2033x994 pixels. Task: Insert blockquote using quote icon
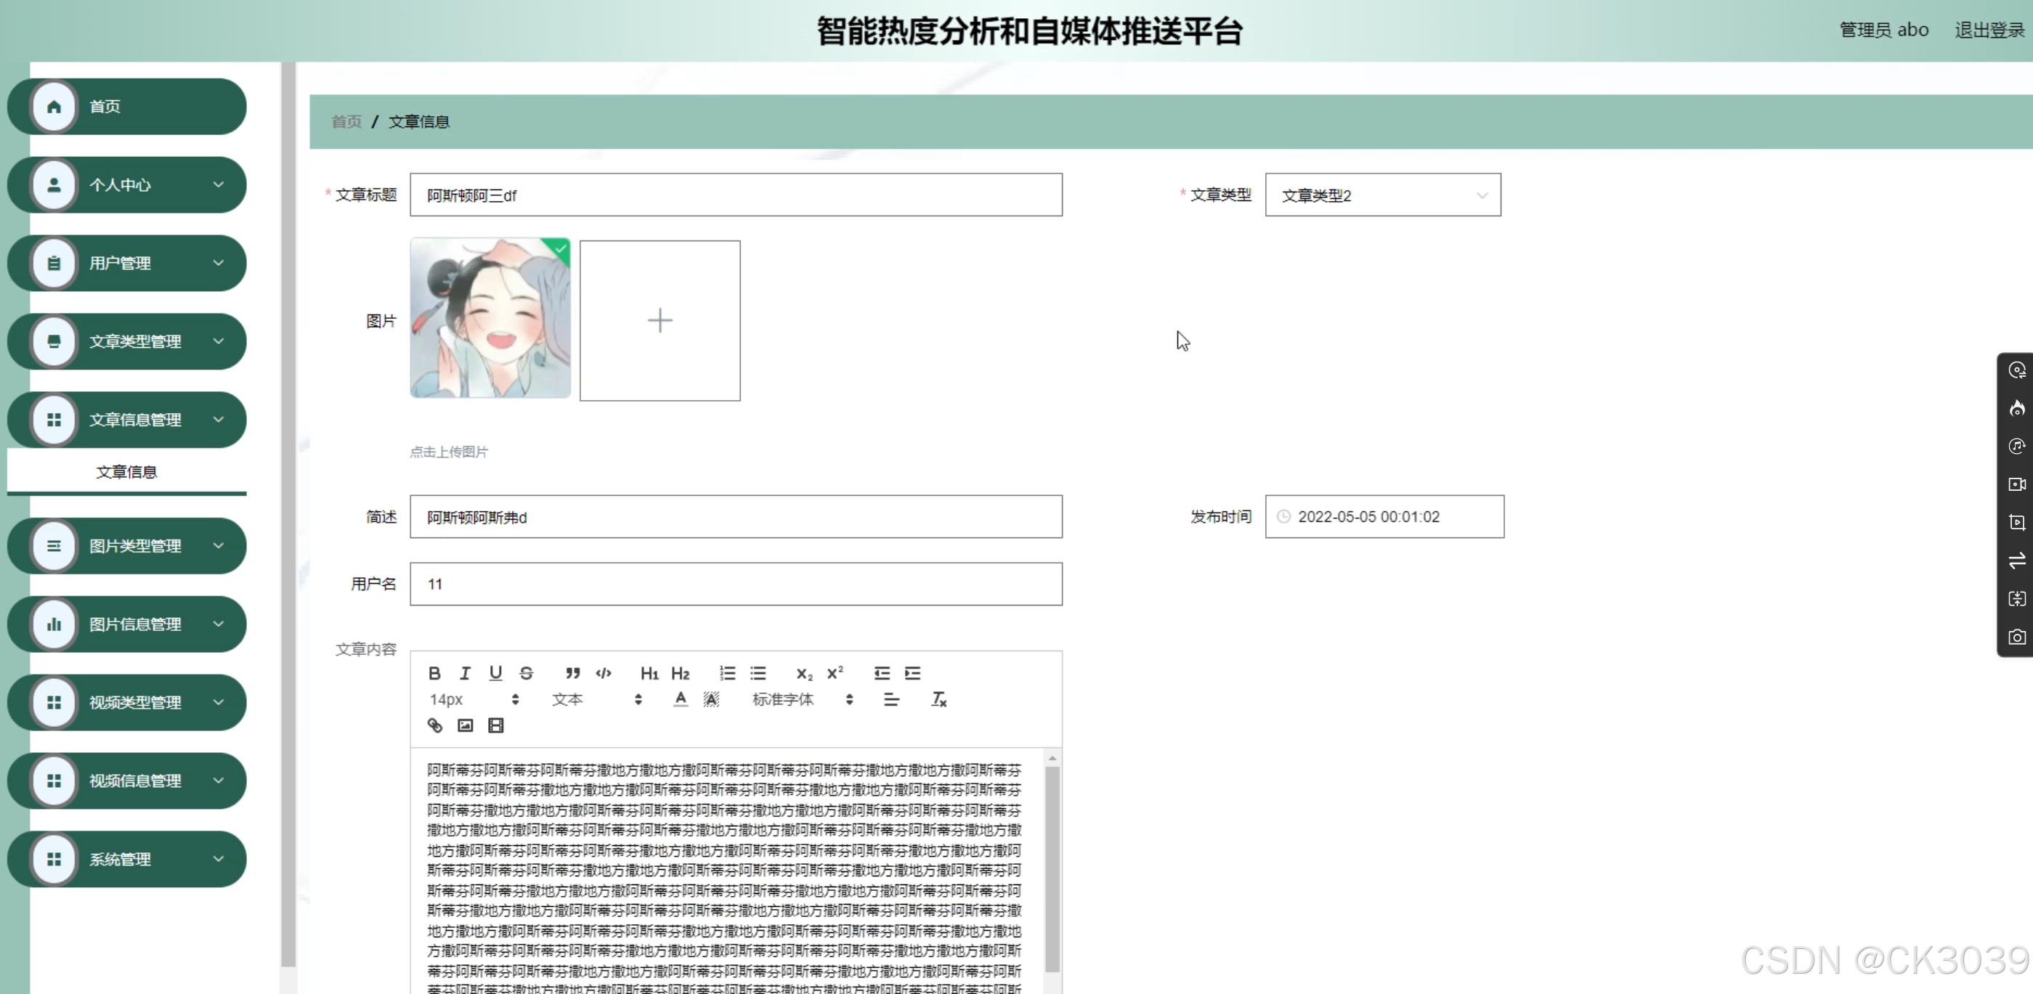573,673
